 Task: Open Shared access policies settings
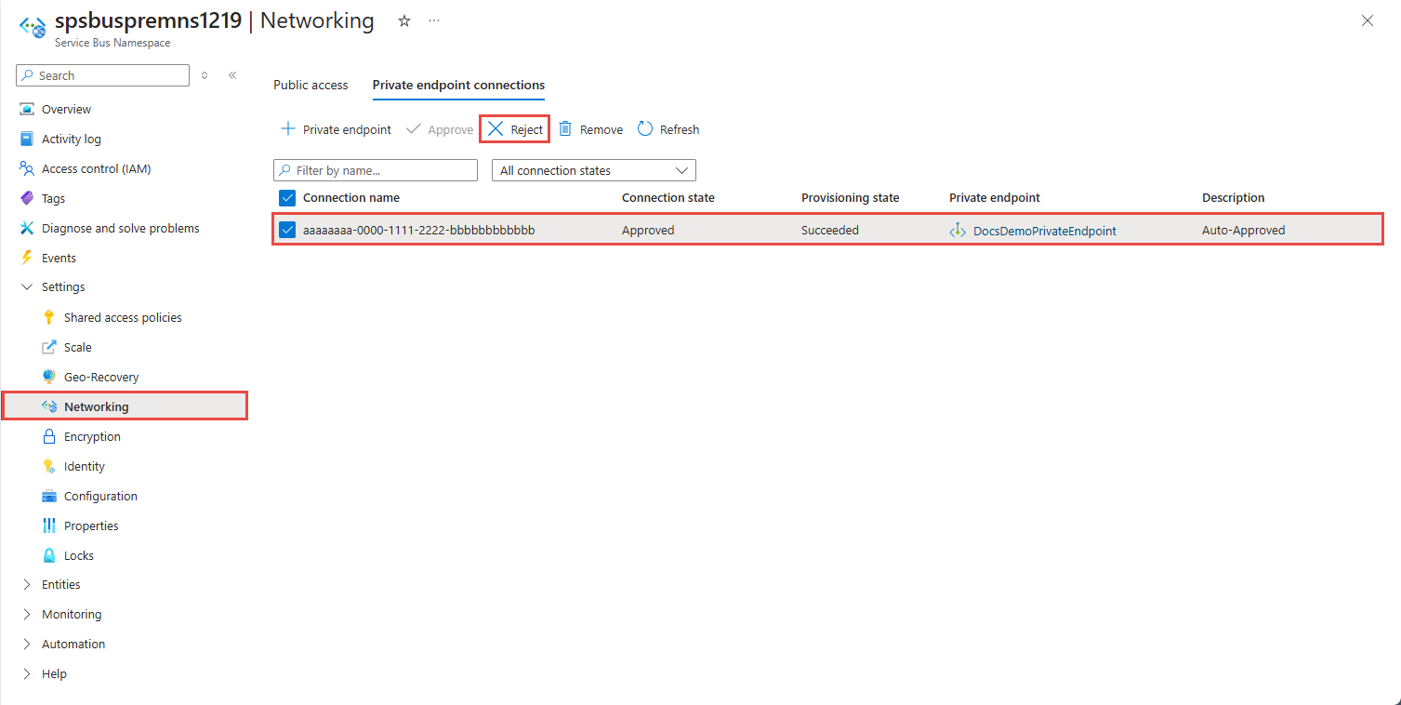coord(123,317)
